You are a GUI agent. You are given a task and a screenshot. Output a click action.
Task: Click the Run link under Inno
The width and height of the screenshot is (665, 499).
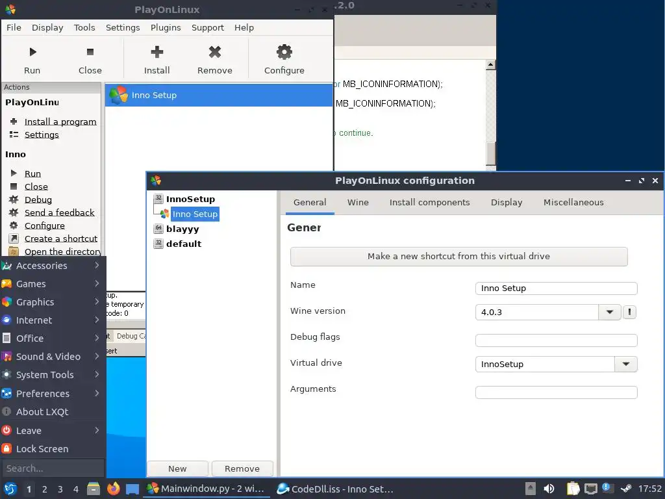pos(32,173)
